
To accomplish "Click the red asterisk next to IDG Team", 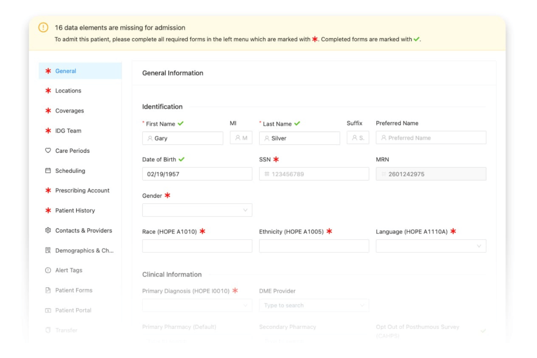I will pos(48,130).
